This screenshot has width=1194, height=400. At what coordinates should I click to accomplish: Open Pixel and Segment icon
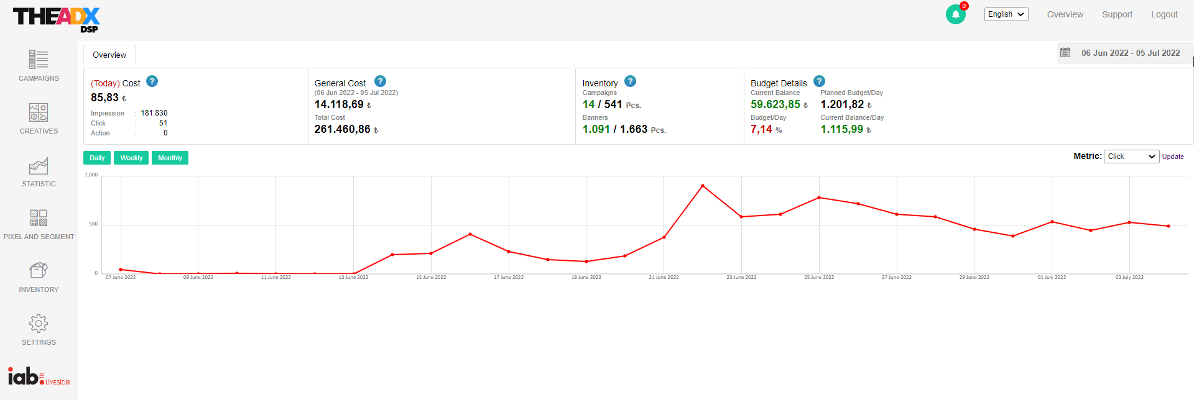tap(39, 218)
